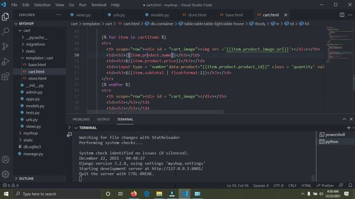This screenshot has width=355, height=199.
Task: Open admin.py in the explorer
Action: click(34, 92)
